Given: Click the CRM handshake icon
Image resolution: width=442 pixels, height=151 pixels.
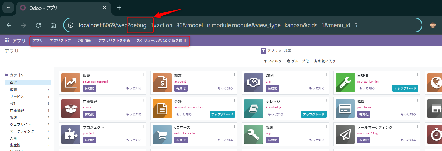Looking at the screenshot, I should click(x=254, y=83).
